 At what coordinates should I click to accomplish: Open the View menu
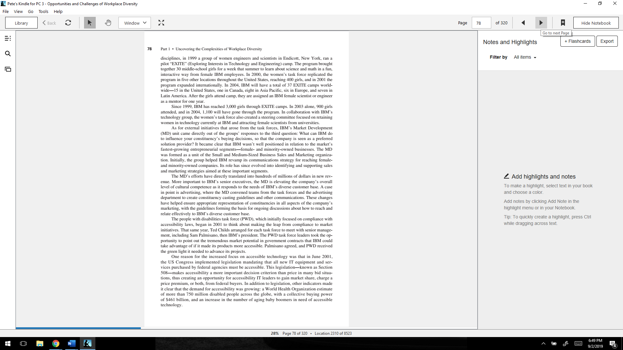click(x=18, y=12)
